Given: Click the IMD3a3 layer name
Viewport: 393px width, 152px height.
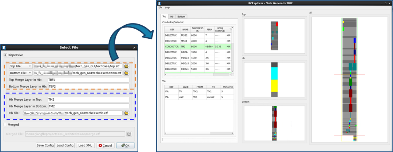Looking at the screenshot, I should click(185, 63).
